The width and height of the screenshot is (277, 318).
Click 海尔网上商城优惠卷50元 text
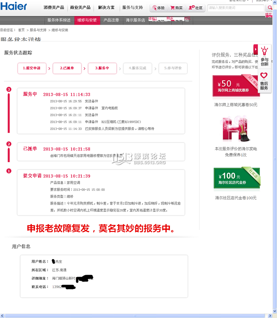[x=236, y=105]
